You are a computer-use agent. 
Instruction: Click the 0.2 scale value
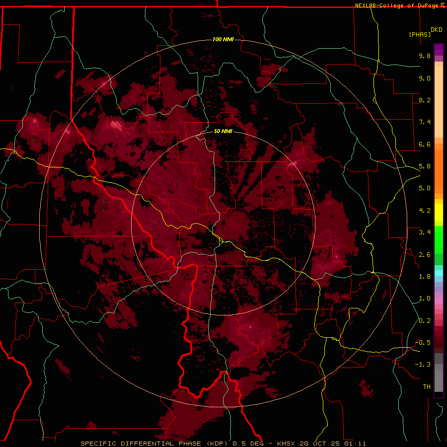[425, 321]
